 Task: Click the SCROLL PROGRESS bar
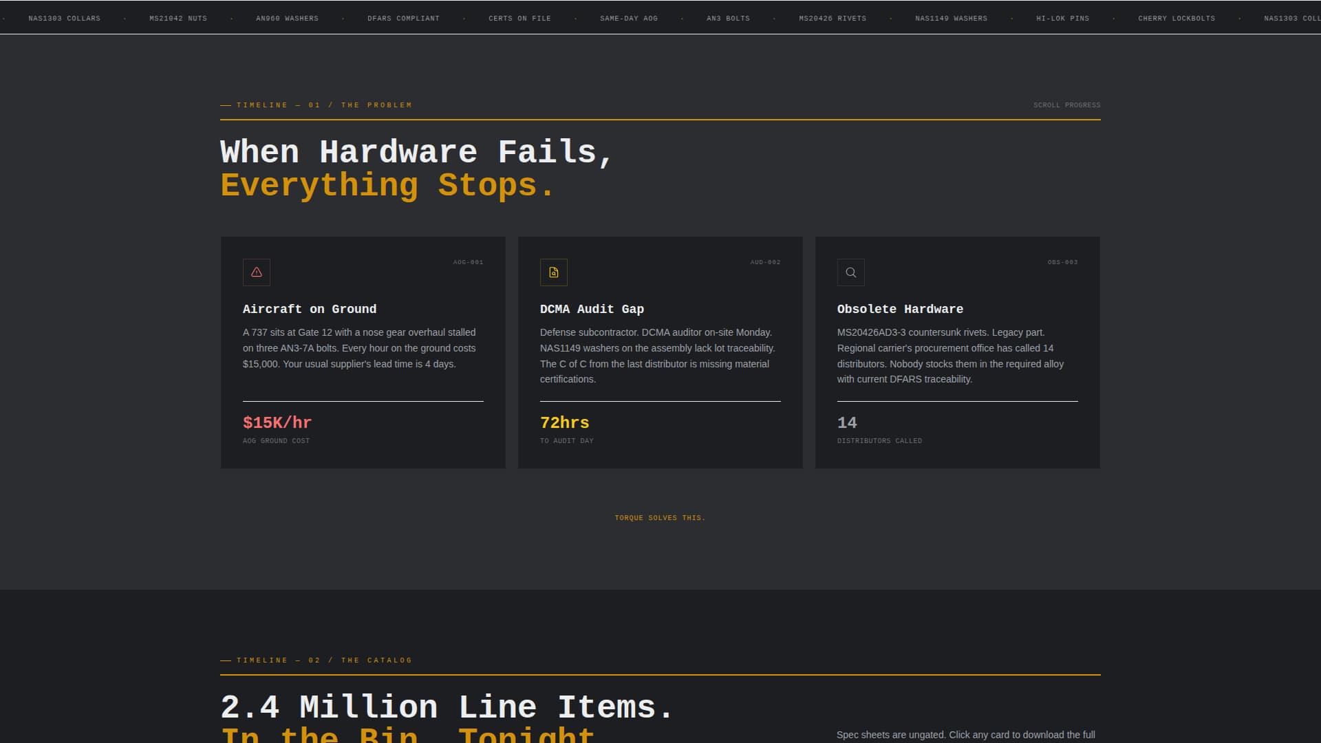click(x=1067, y=105)
